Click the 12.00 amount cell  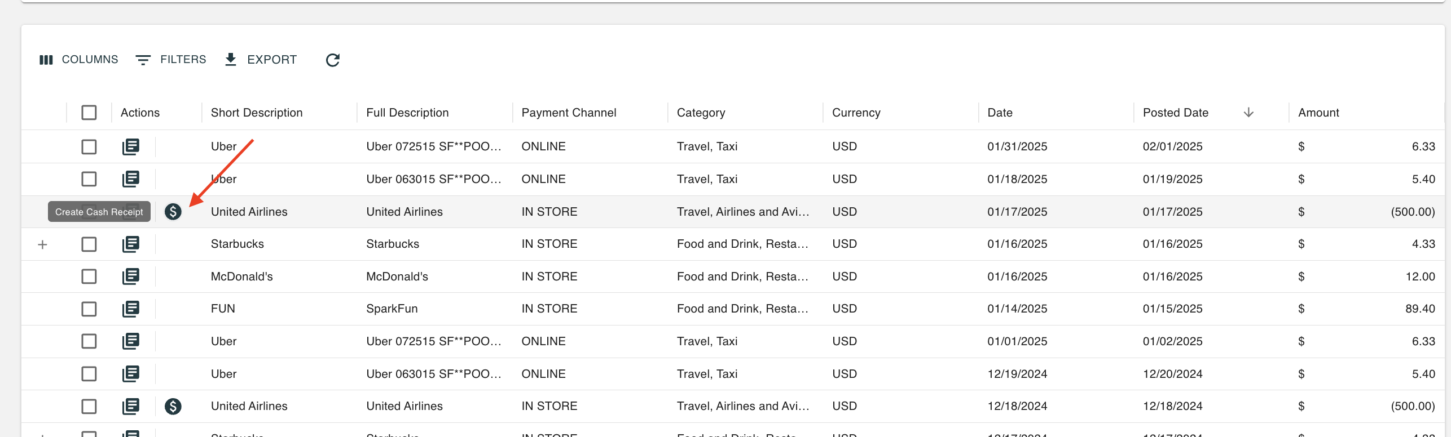click(x=1420, y=277)
